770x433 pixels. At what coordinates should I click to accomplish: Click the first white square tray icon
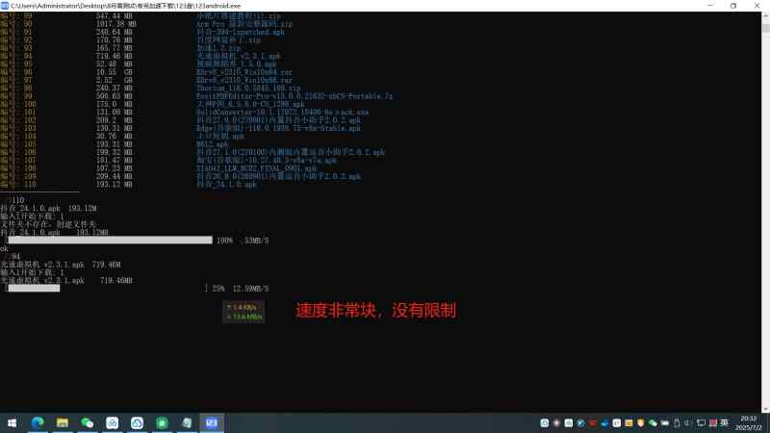545,422
